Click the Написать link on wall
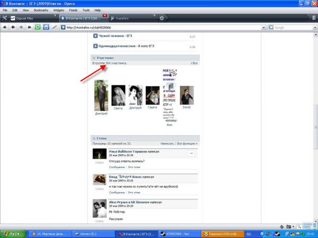Viewport: 318px width, 238px height. pos(167,143)
